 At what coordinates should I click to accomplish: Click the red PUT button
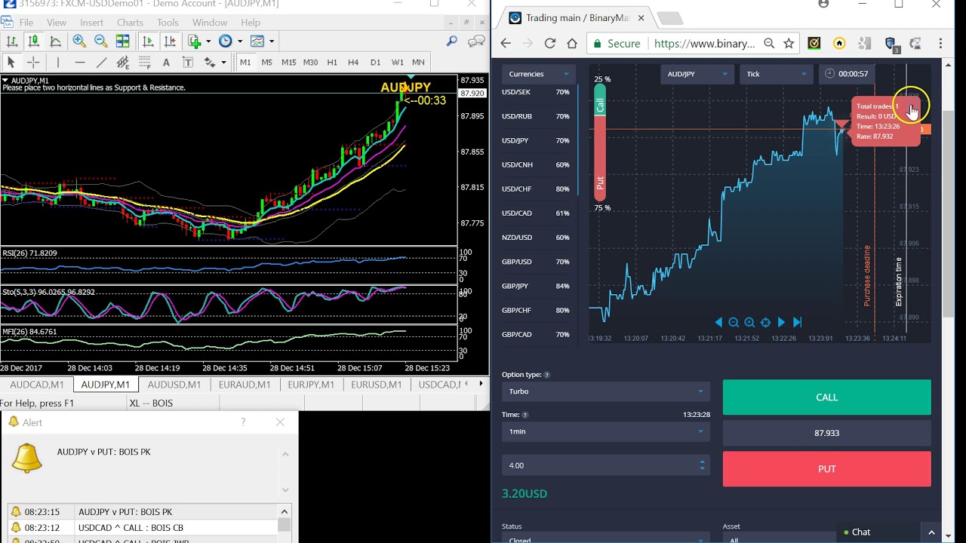826,468
